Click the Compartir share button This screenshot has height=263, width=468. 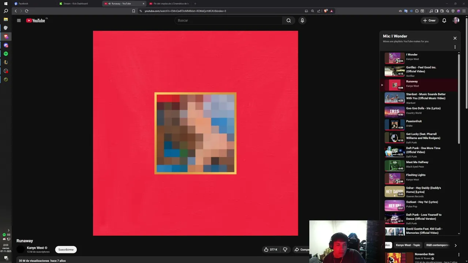[301, 249]
